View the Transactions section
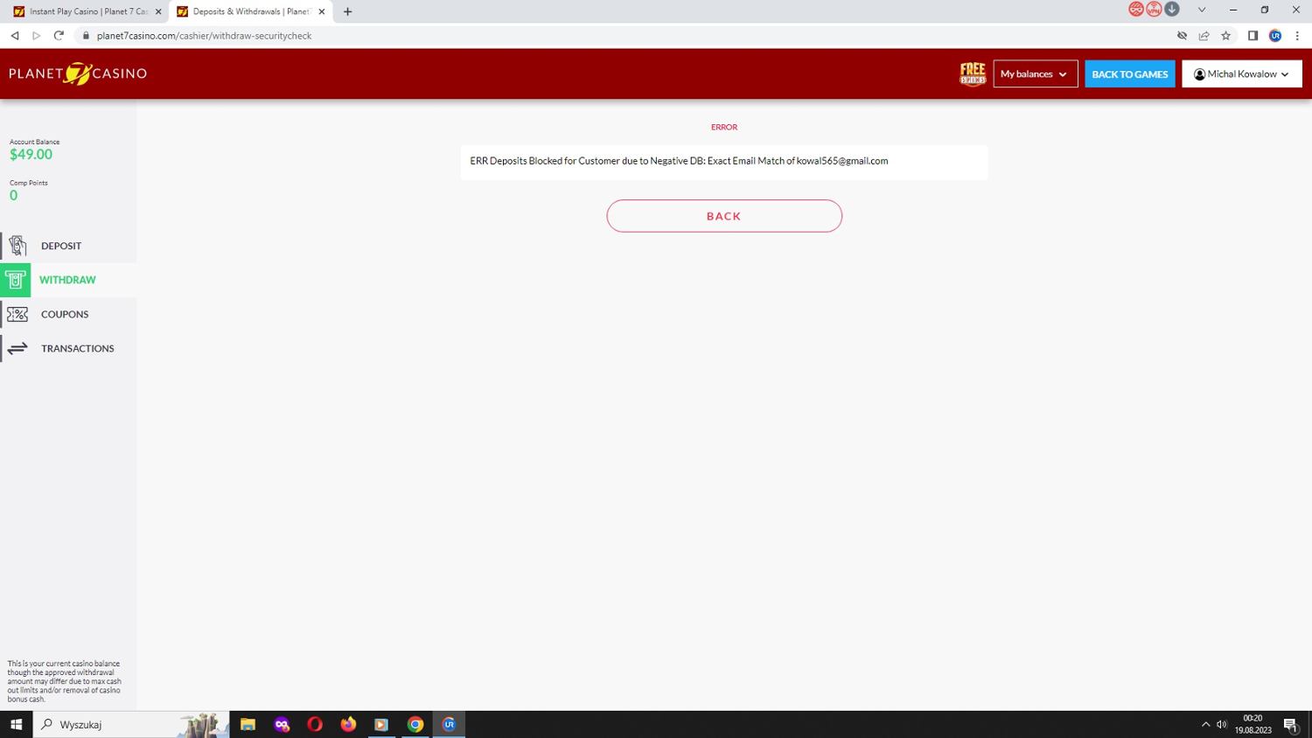Screen dimensions: 1312x738 (68, 348)
